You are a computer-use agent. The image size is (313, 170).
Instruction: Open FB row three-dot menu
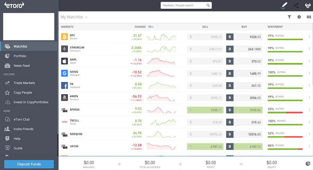[x=309, y=85]
